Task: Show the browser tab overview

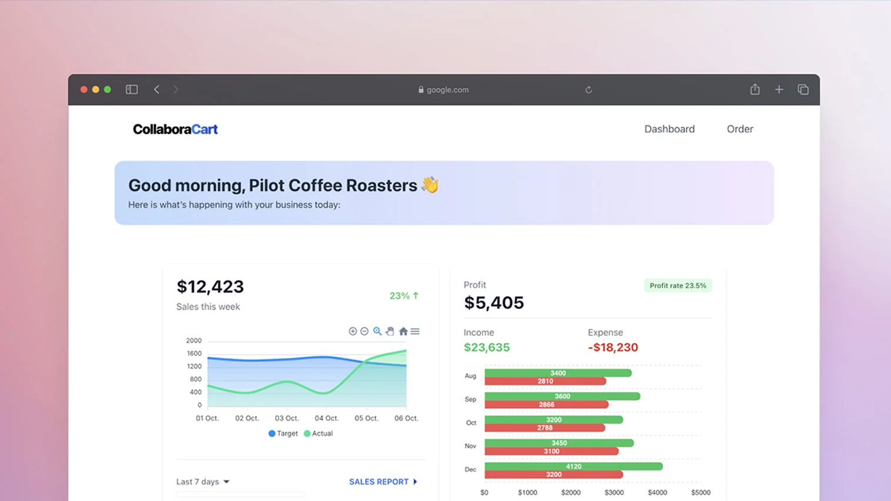Action: coord(803,89)
